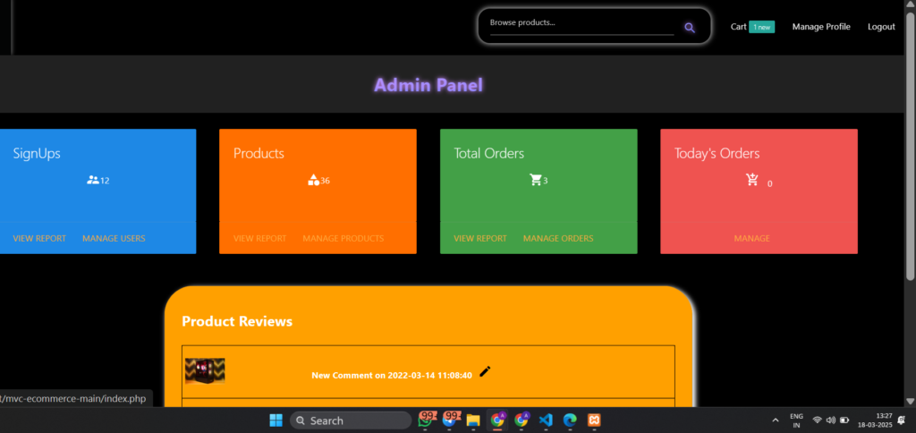The width and height of the screenshot is (916, 433).
Task: Click the 'Today's Orders' card title
Action: click(x=717, y=153)
